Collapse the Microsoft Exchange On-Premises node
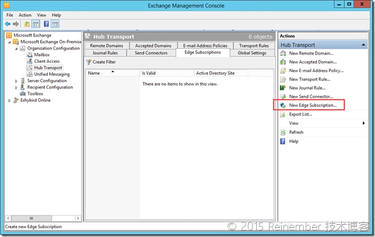This screenshot has width=375, height=237. pos(9,42)
